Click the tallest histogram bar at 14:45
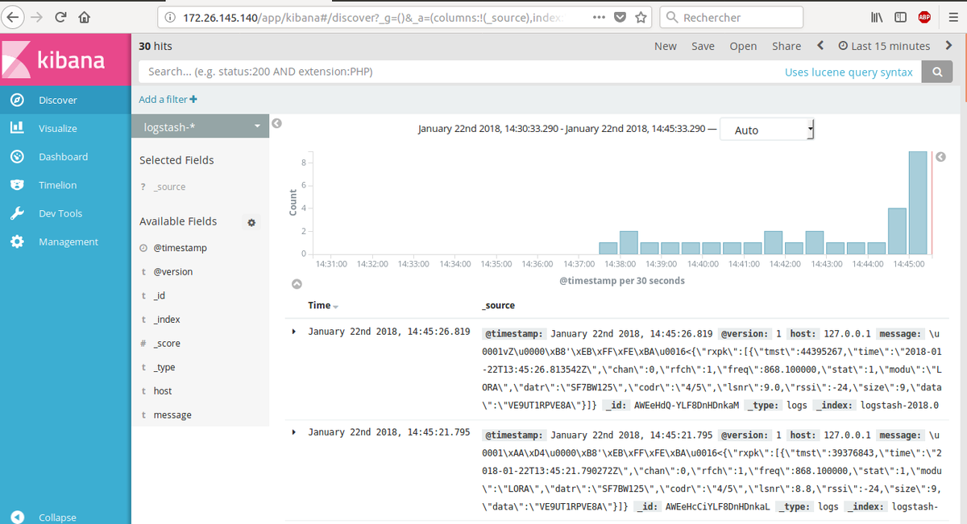 (x=917, y=202)
